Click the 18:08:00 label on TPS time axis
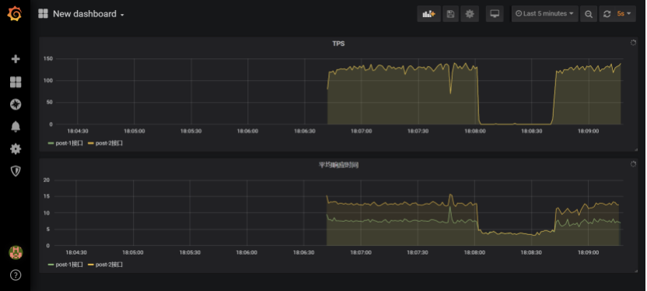 point(475,131)
